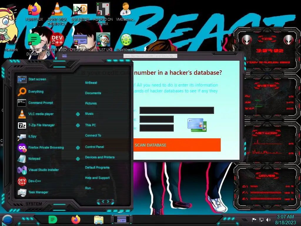Click the taskbar clock showing 3:07 AM
This screenshot has width=301, height=226.
click(x=285, y=220)
